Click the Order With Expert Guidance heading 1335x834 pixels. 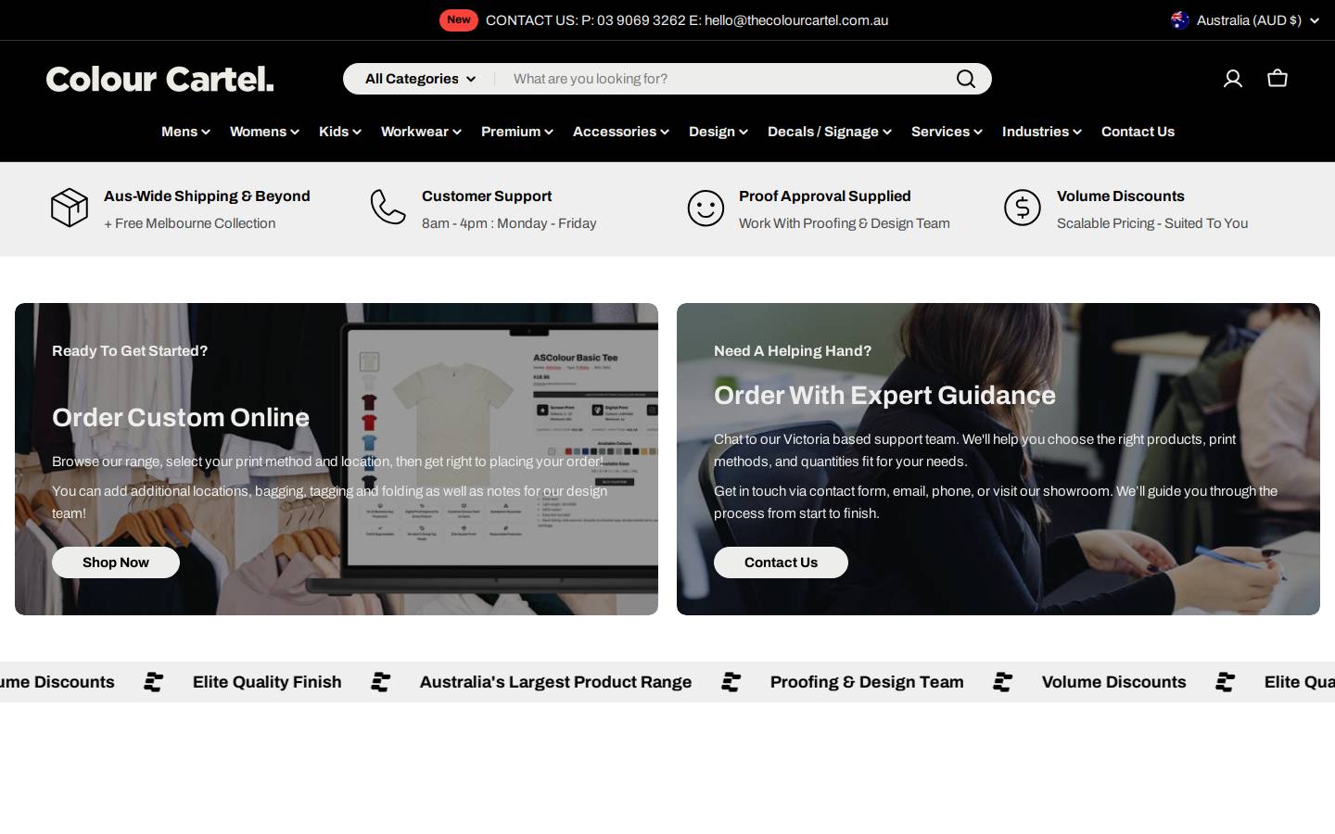[x=884, y=396]
